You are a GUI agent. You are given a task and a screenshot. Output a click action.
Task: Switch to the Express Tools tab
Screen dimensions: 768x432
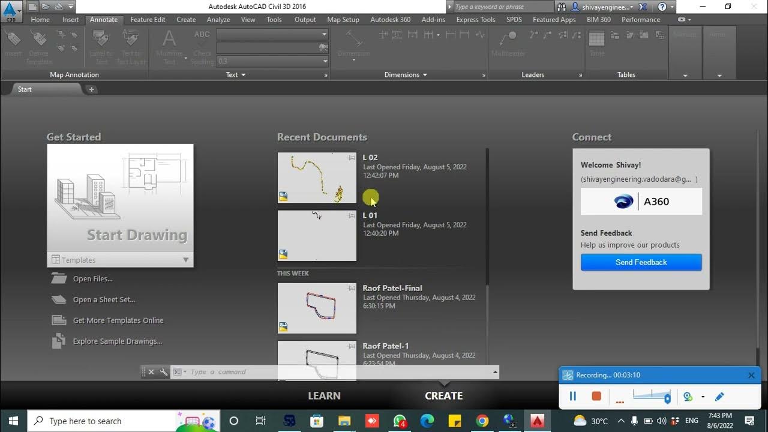coord(476,19)
